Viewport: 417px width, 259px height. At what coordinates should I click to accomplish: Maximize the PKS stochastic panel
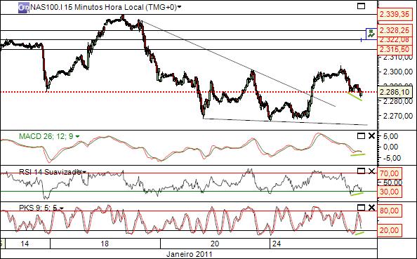click(361, 208)
